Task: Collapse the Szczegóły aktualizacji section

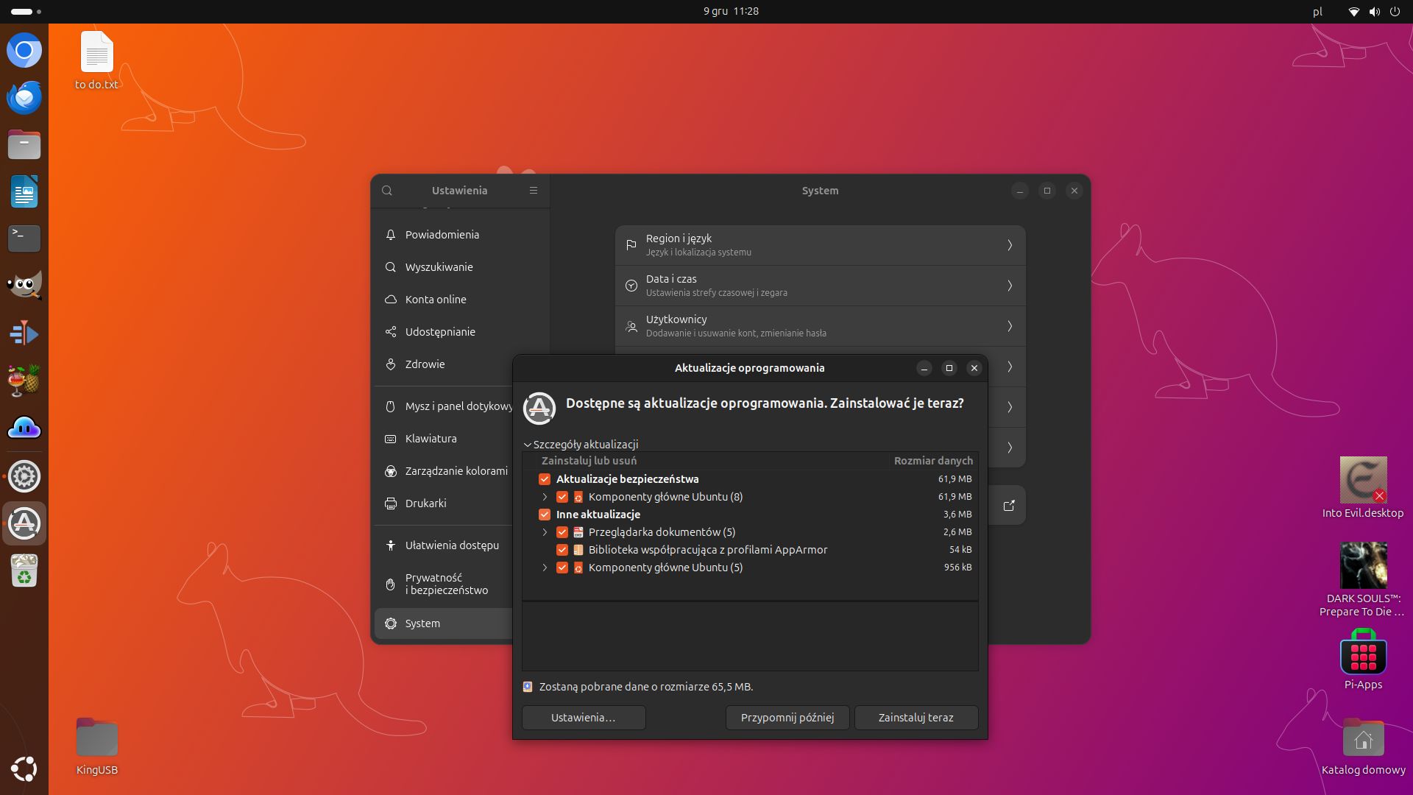Action: 528,445
